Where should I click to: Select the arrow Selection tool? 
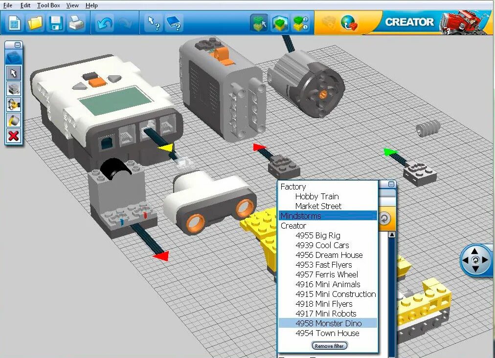(x=14, y=73)
